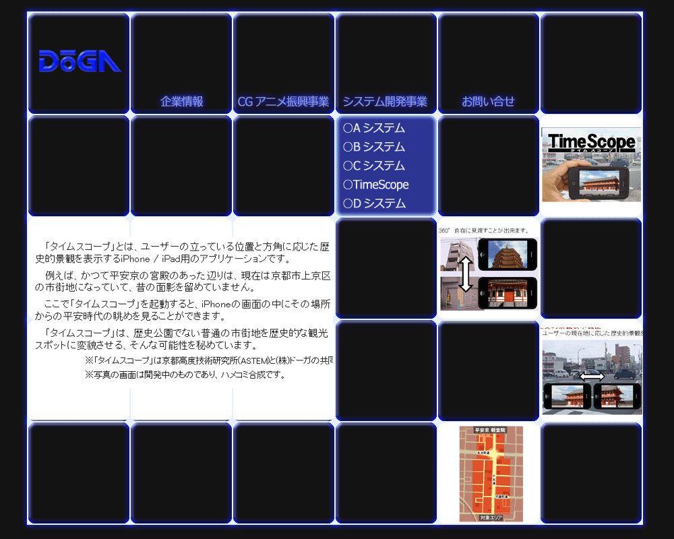674x539 pixels.
Task: Open the TimeScope title image
Action: tap(592, 164)
